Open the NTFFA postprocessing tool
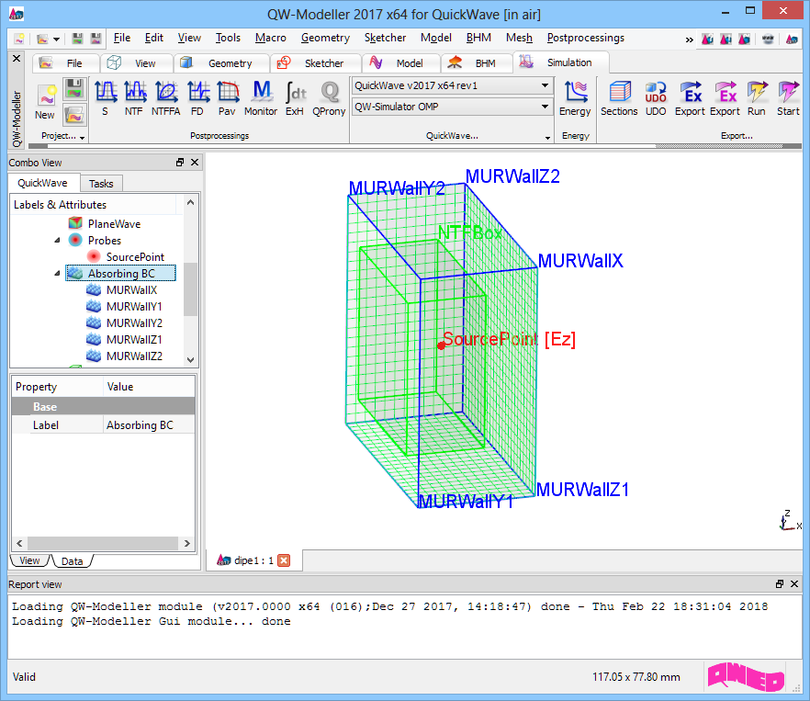Image resolution: width=810 pixels, height=701 pixels. click(x=166, y=98)
